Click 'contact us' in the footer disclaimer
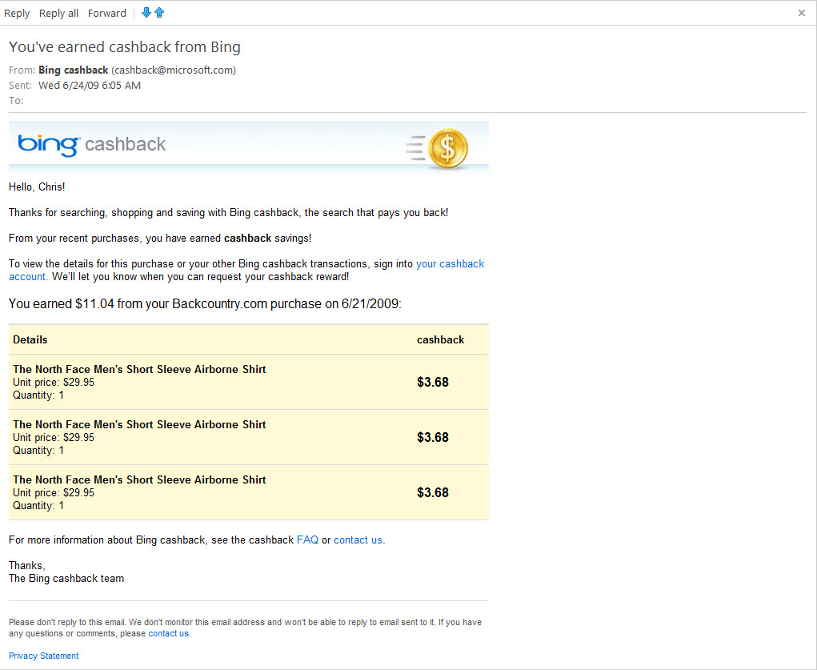 coord(168,634)
